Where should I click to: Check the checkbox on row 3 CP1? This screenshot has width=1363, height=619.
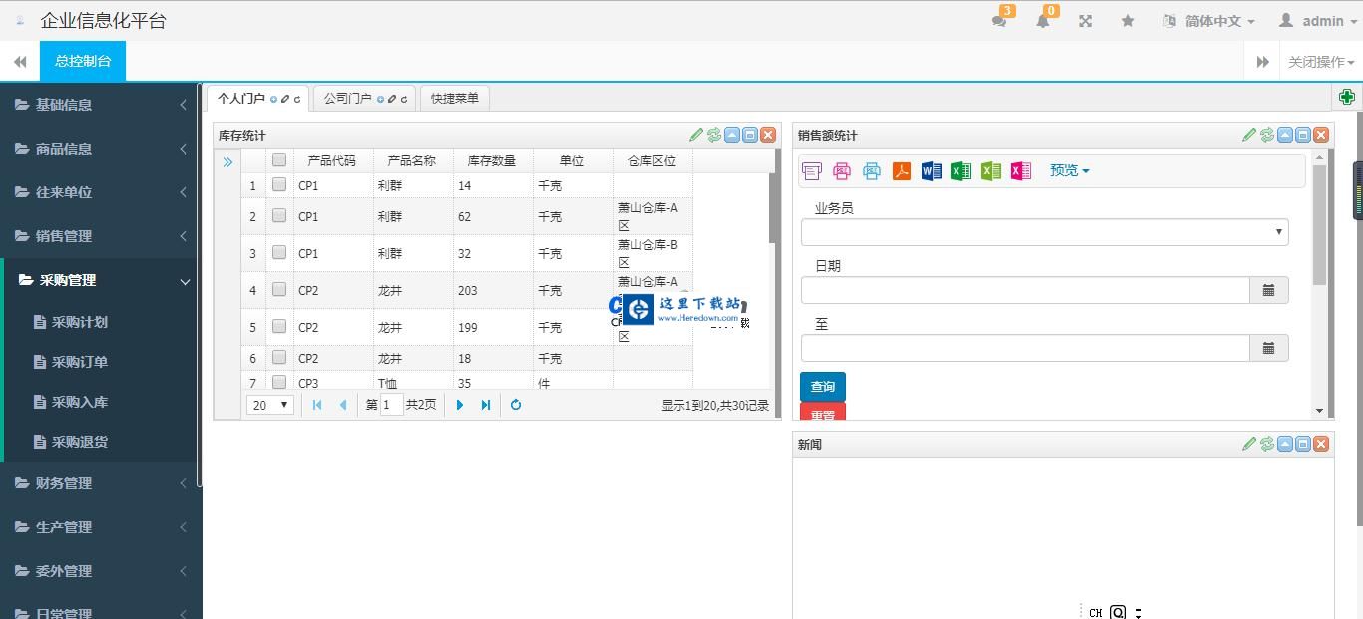coord(278,253)
